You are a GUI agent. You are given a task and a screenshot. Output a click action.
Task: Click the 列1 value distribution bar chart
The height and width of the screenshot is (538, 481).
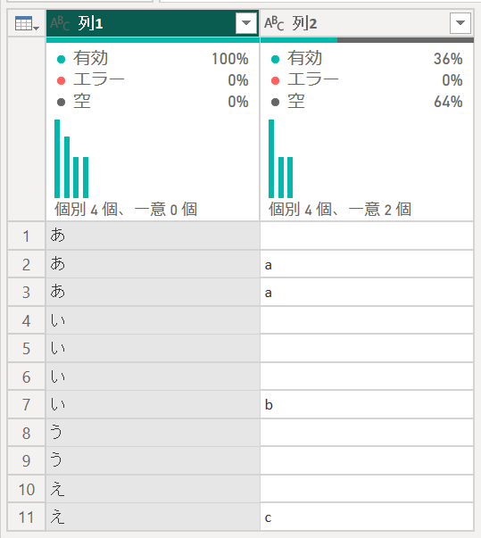point(71,159)
